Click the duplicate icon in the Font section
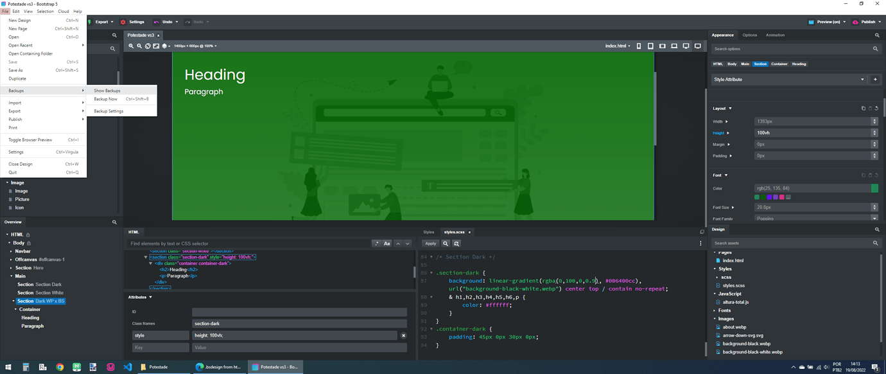This screenshot has height=374, width=886. [x=863, y=175]
